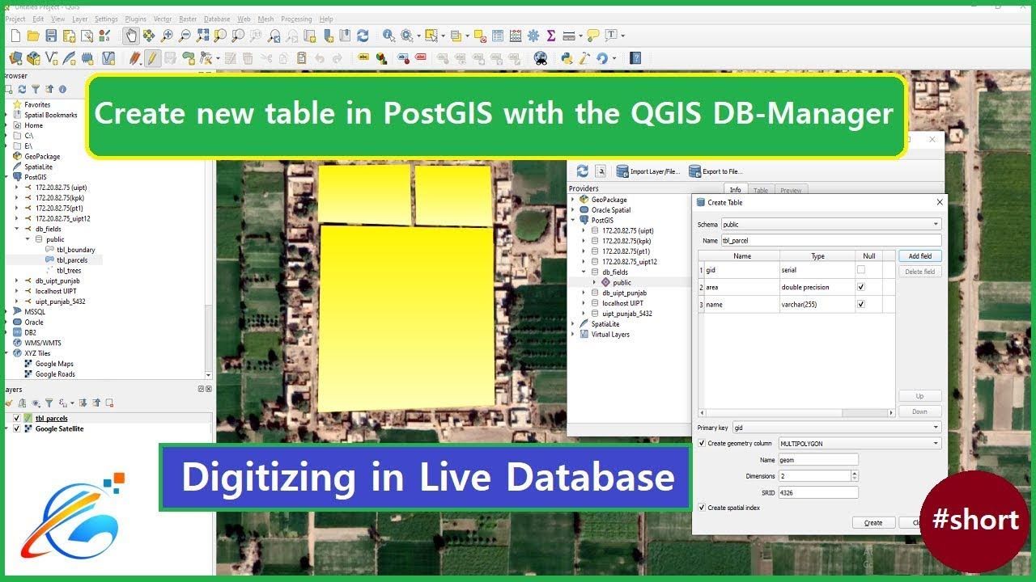Click the Map Tips speech bubble icon
Screen dimensions: 1036x582
593,36
